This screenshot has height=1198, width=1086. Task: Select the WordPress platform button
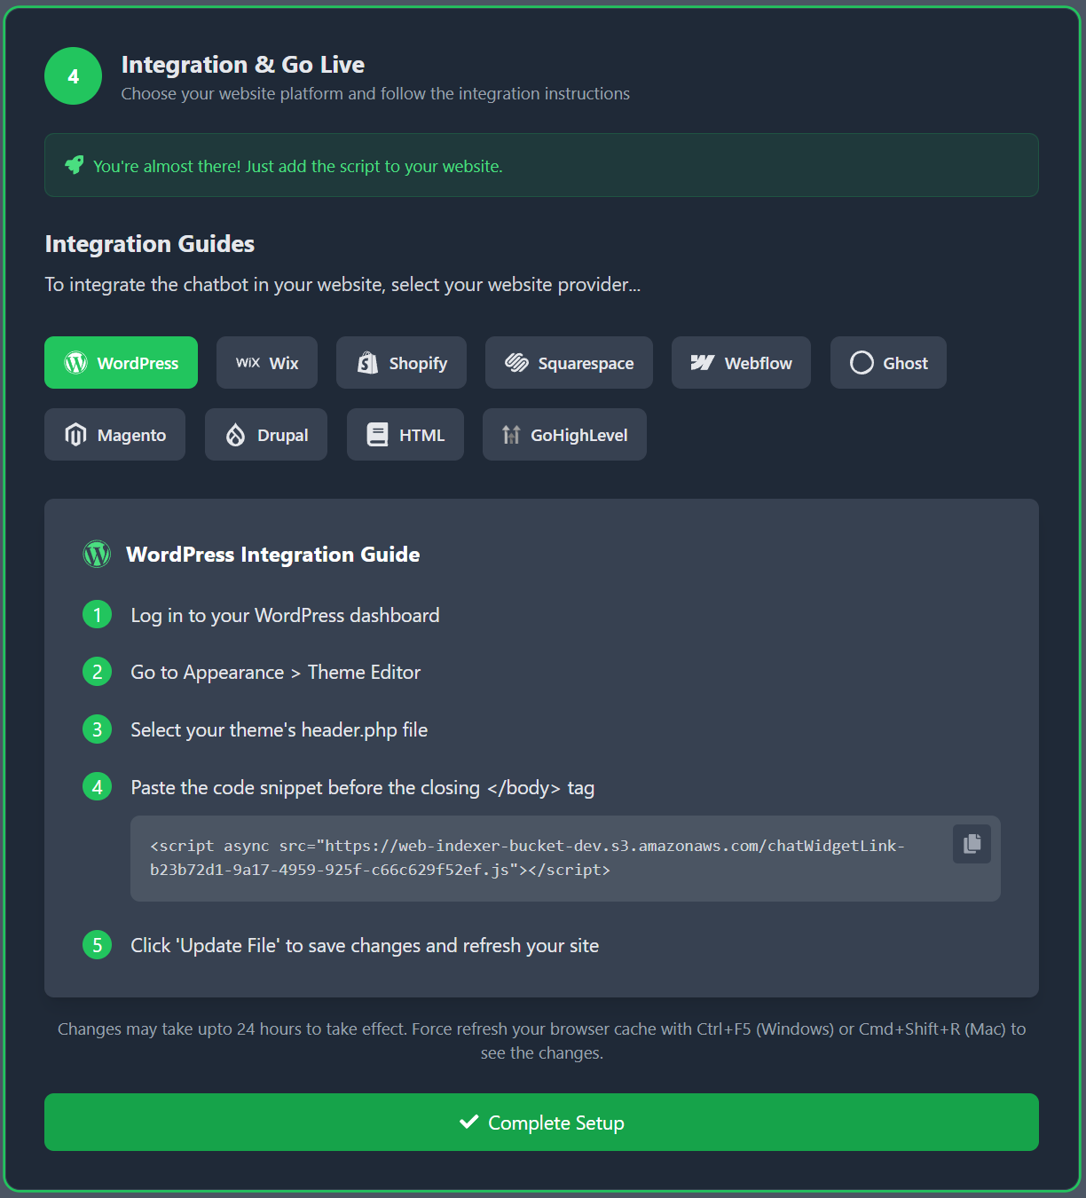[x=121, y=362]
